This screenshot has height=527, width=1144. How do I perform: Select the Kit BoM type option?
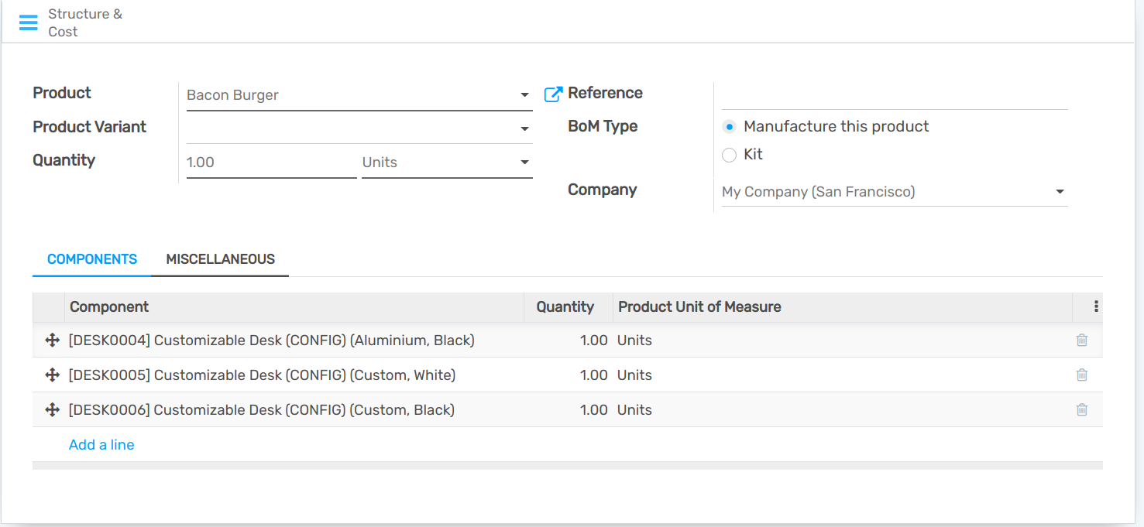click(x=729, y=156)
